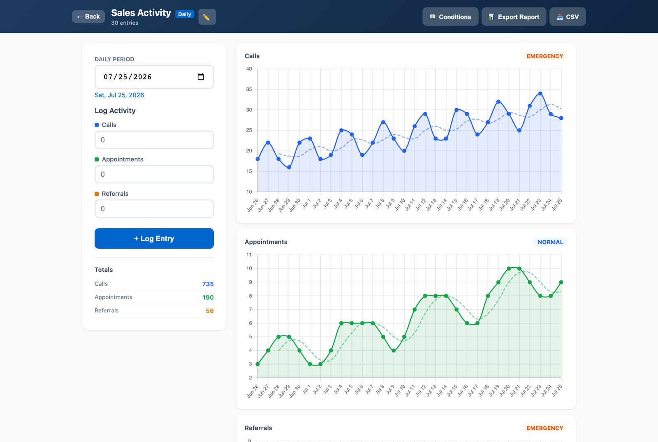658x442 pixels.
Task: Click the Jun 26 point on Appointments chart
Action: point(258,364)
